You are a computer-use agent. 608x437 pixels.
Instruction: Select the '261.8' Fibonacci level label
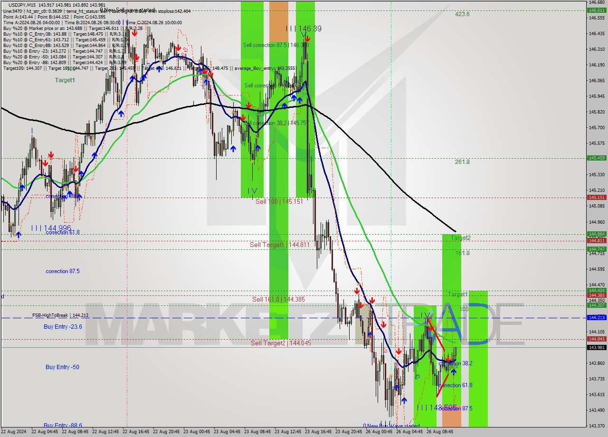462,162
